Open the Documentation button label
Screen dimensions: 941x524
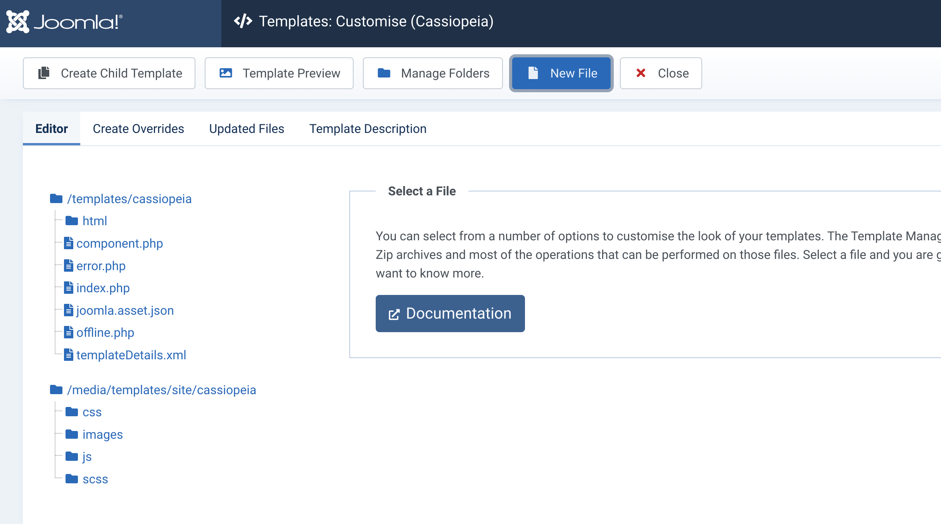tap(459, 314)
